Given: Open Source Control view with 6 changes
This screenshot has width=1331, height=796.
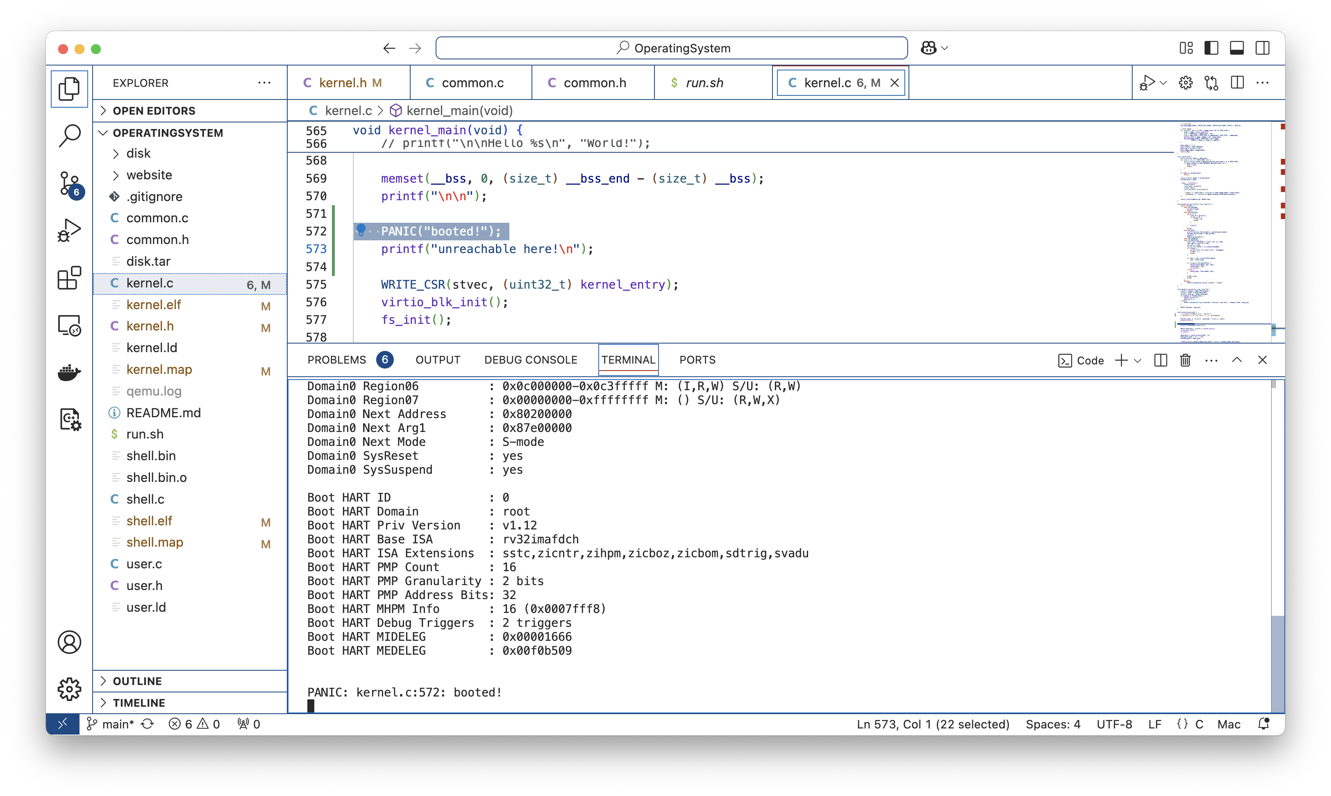Looking at the screenshot, I should (x=69, y=183).
